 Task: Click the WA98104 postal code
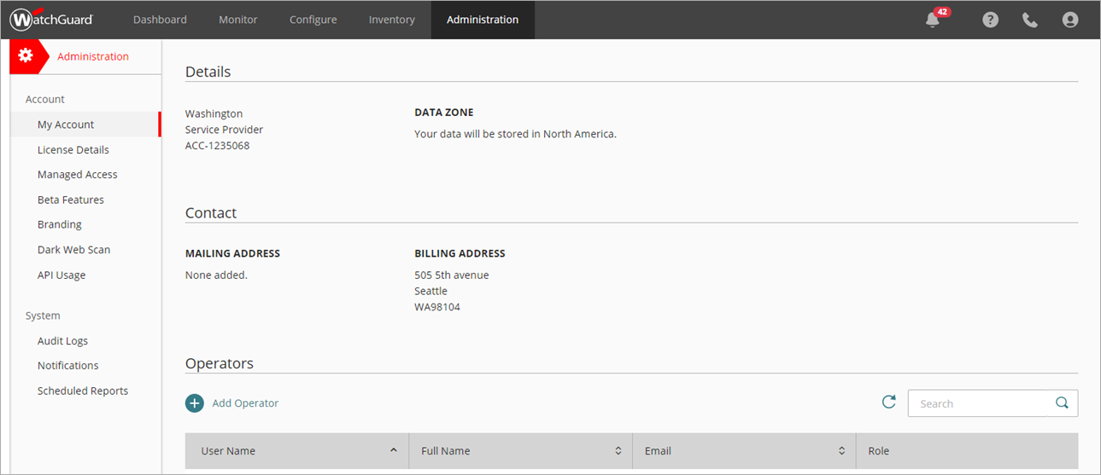(437, 307)
